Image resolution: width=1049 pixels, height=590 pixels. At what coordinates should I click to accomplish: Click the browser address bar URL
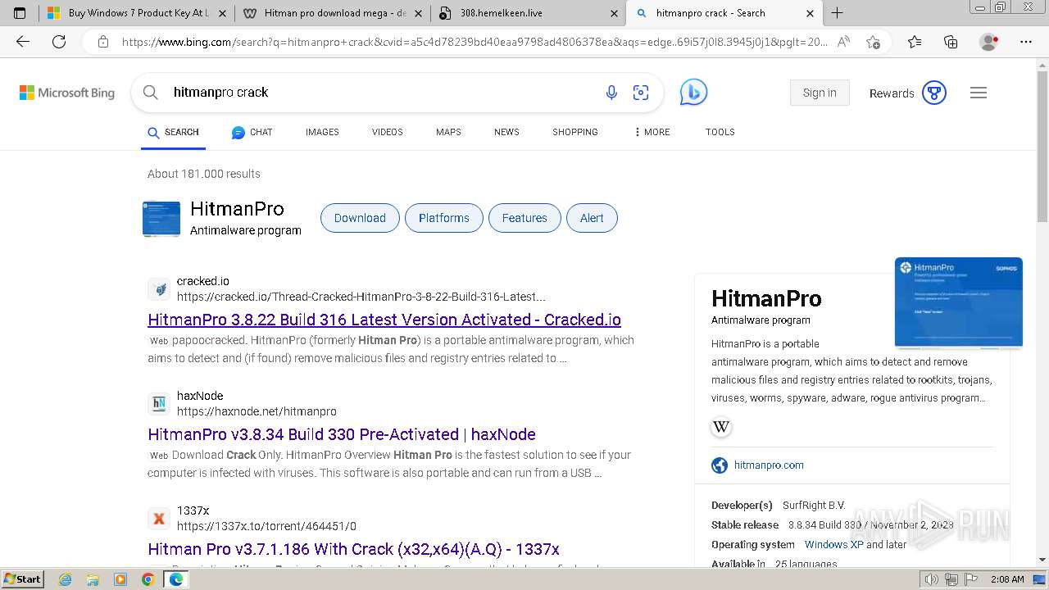pos(474,42)
